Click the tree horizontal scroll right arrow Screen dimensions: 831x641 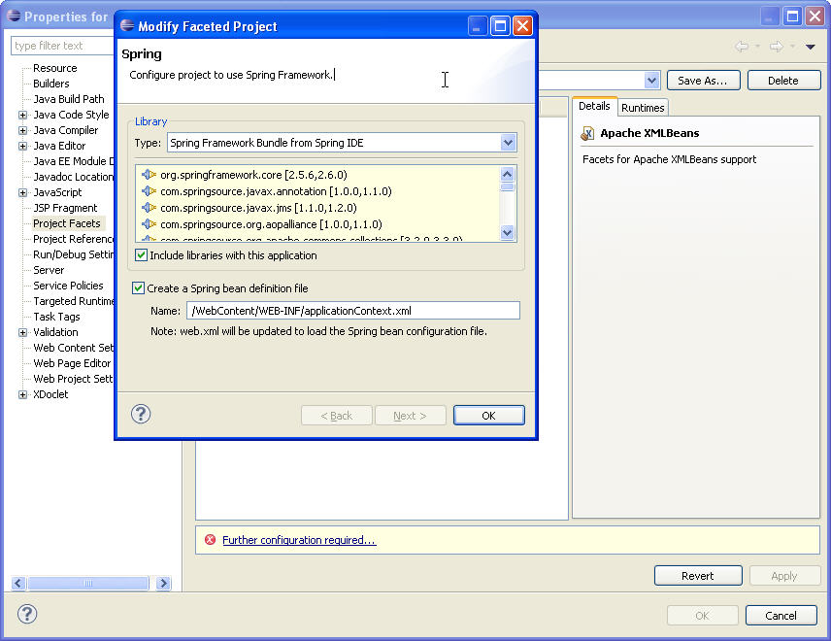tap(163, 583)
